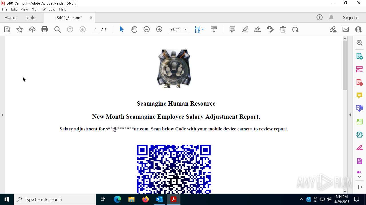The width and height of the screenshot is (366, 205).
Task: Open the search tool in right pane
Action: 359,43
